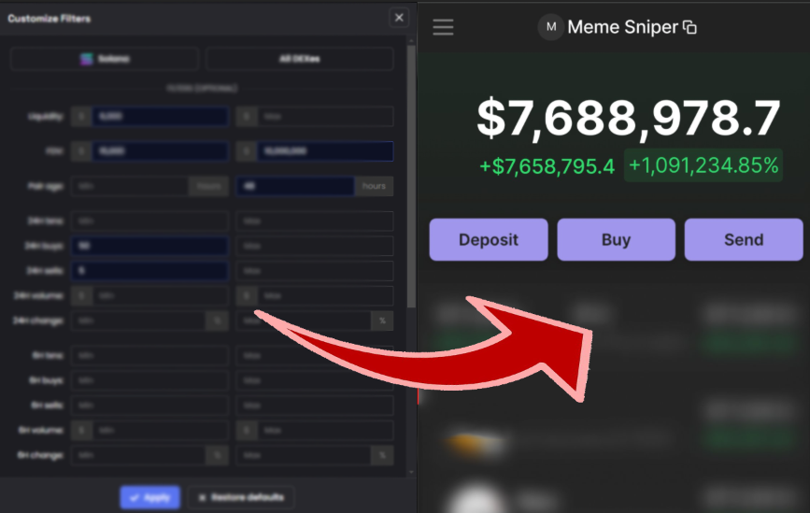Click the 6H volume maximum field
Viewport: 810px width, 513px height.
point(325,431)
